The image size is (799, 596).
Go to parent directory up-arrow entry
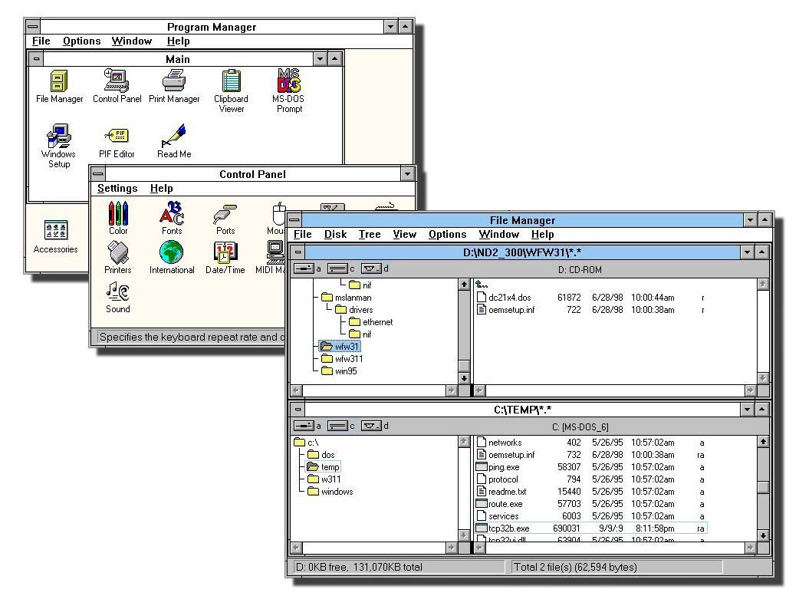482,285
